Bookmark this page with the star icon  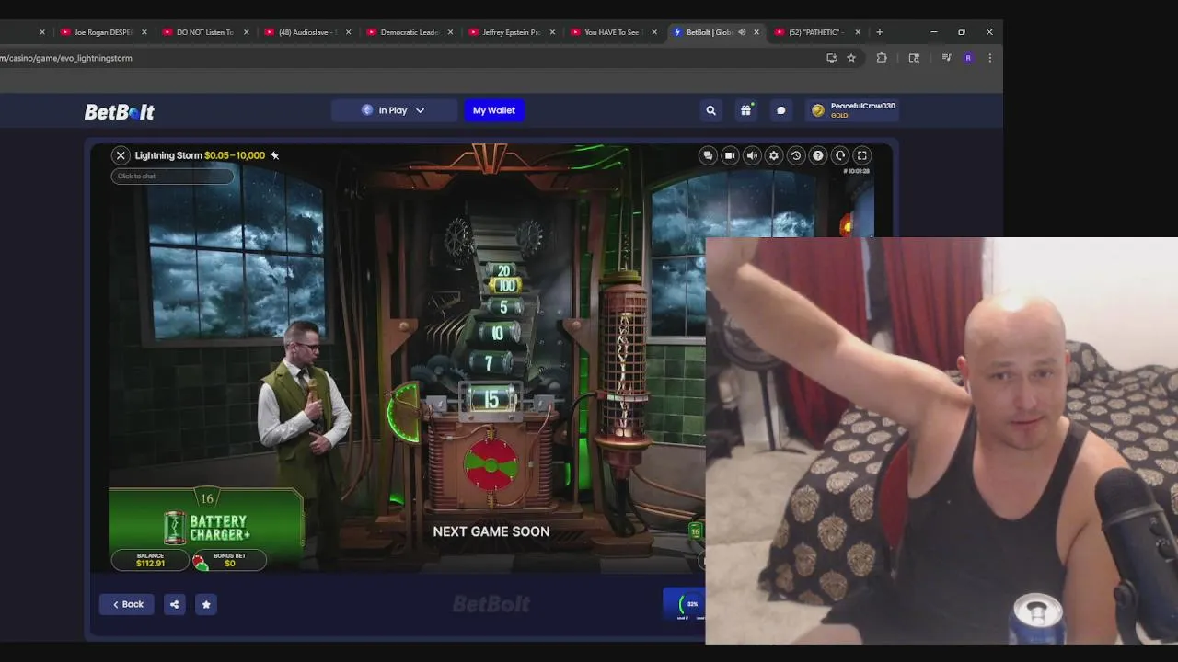tap(851, 58)
